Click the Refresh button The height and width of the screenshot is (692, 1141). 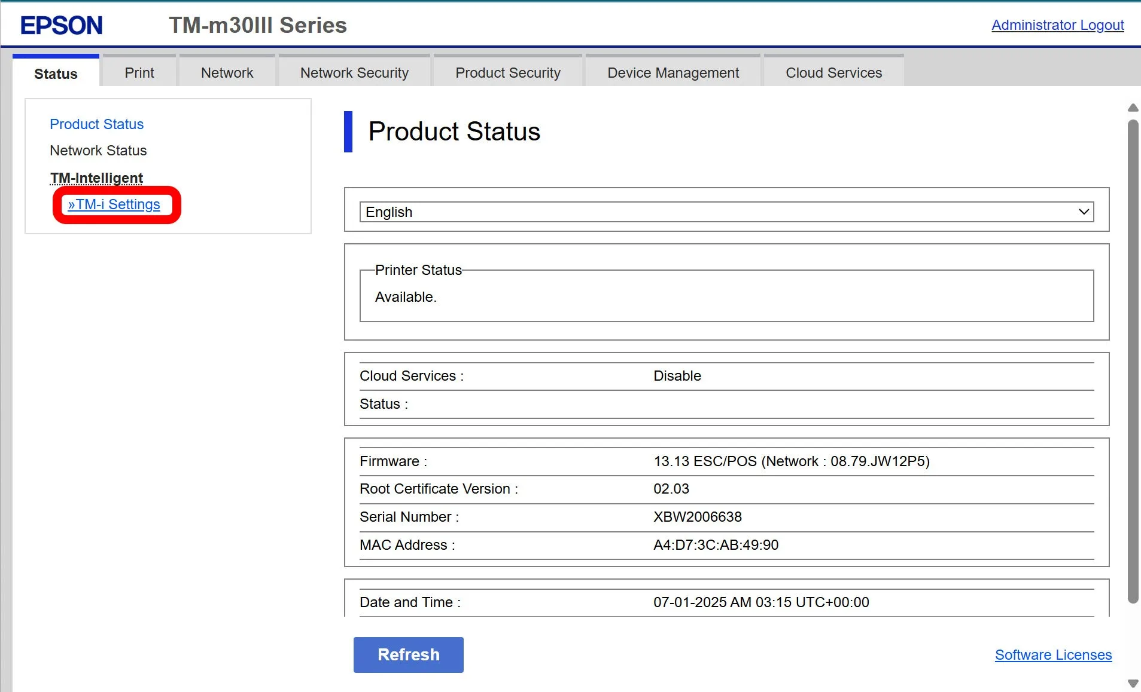(x=408, y=654)
